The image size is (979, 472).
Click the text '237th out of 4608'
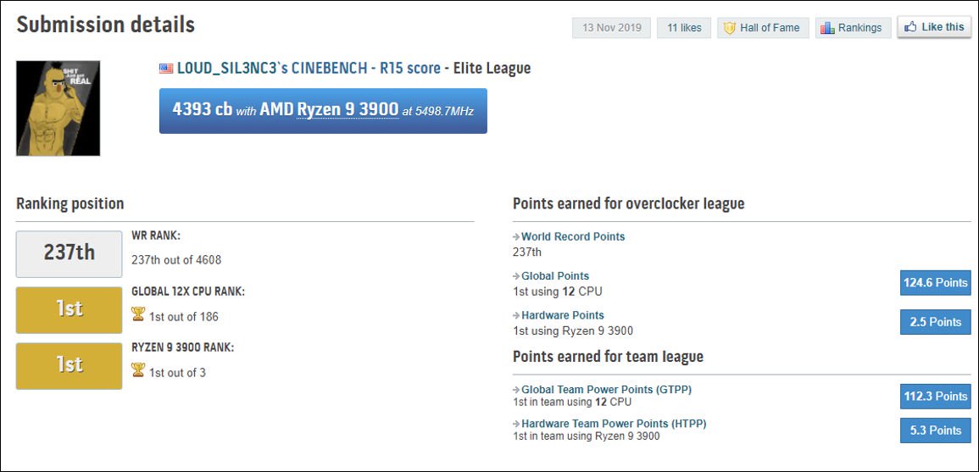(x=176, y=259)
